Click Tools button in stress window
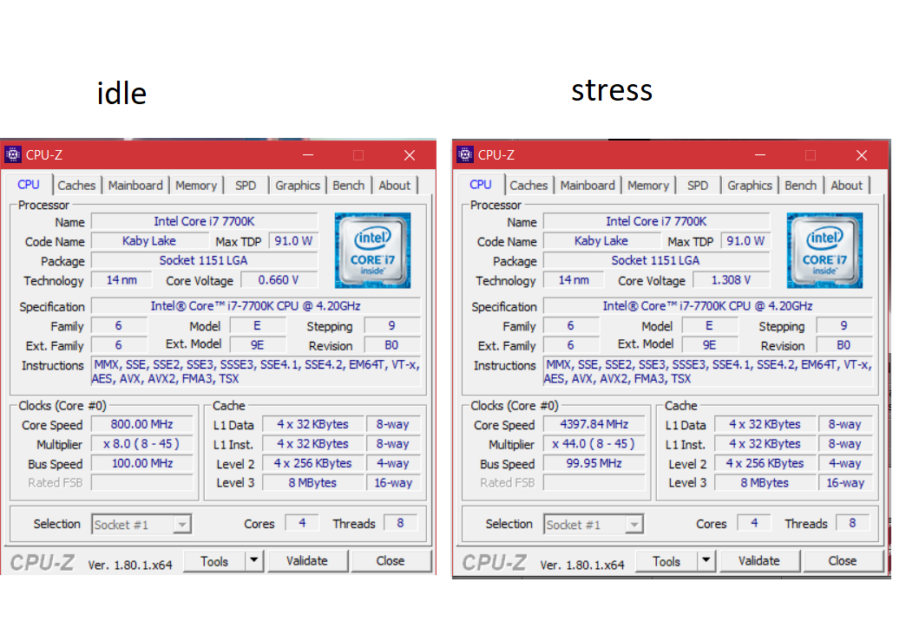The height and width of the screenshot is (621, 906). tap(666, 561)
